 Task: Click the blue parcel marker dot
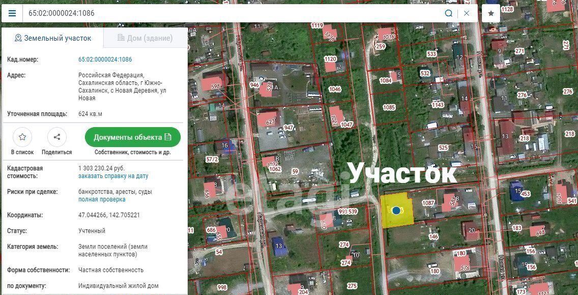coord(396,210)
